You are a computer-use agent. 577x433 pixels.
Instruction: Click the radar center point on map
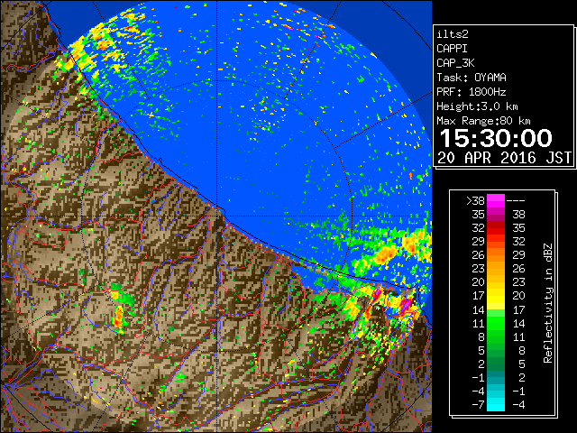point(217,216)
